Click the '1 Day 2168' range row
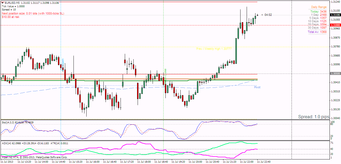Image resolution: width=341 pixels, height=164 pixels. pos(319,15)
